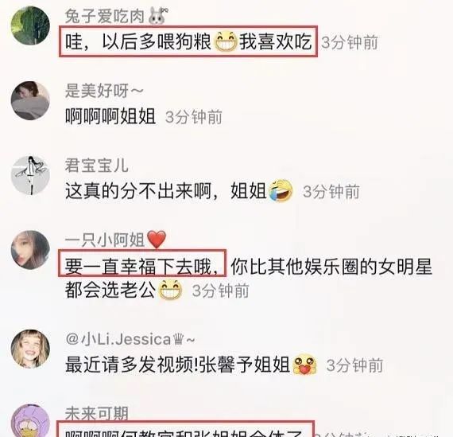Image resolution: width=453 pixels, height=437 pixels.
Task: Click the laughing-crying emoji after 姐姐
Action: 281,190
